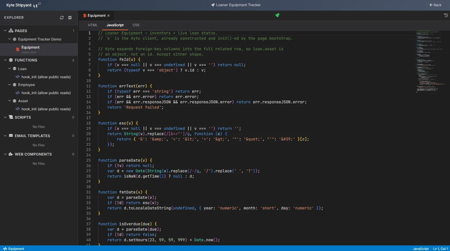Click code icon of Employee hook_init
The image size is (450, 251).
pyautogui.click(x=18, y=93)
